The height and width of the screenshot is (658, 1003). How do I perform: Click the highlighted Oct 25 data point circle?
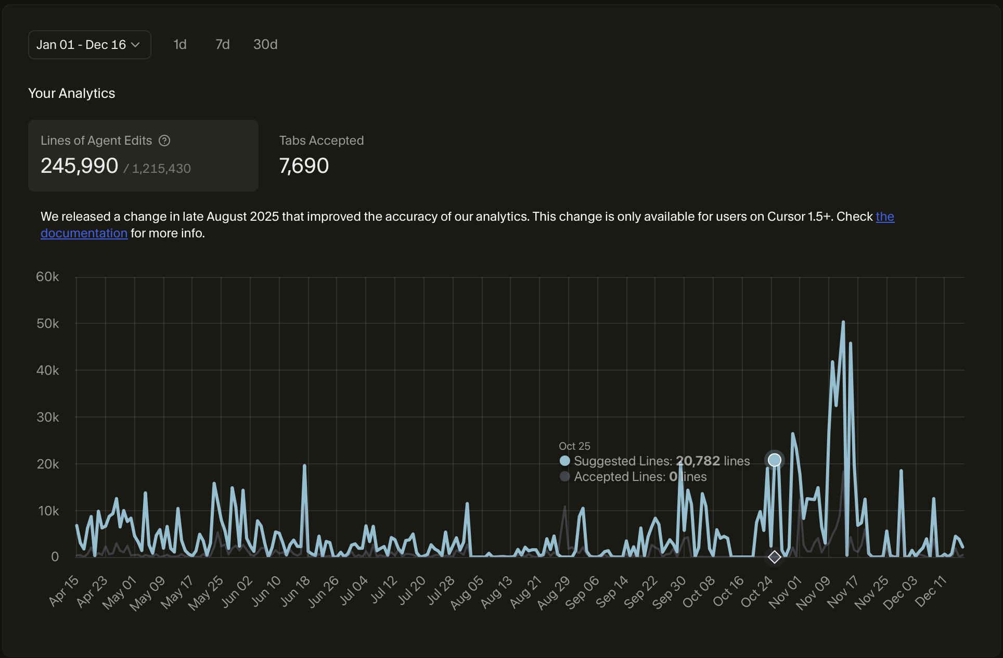click(774, 460)
